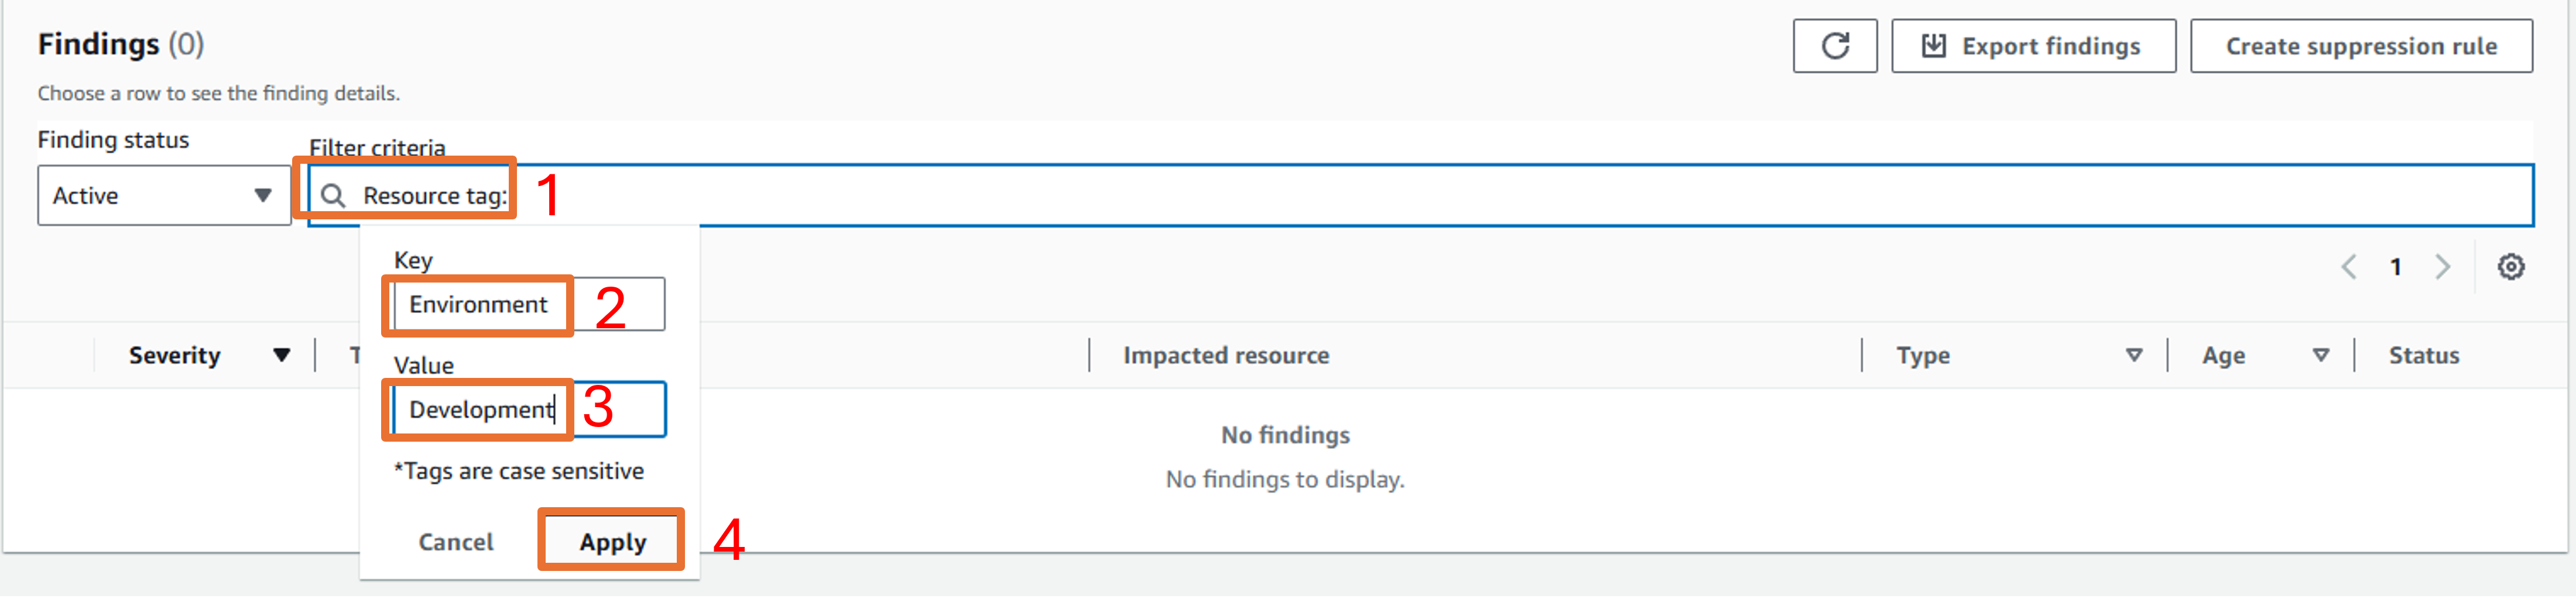Click the Export findings button label
Viewport: 2576px width, 616px height.
coord(2051,46)
